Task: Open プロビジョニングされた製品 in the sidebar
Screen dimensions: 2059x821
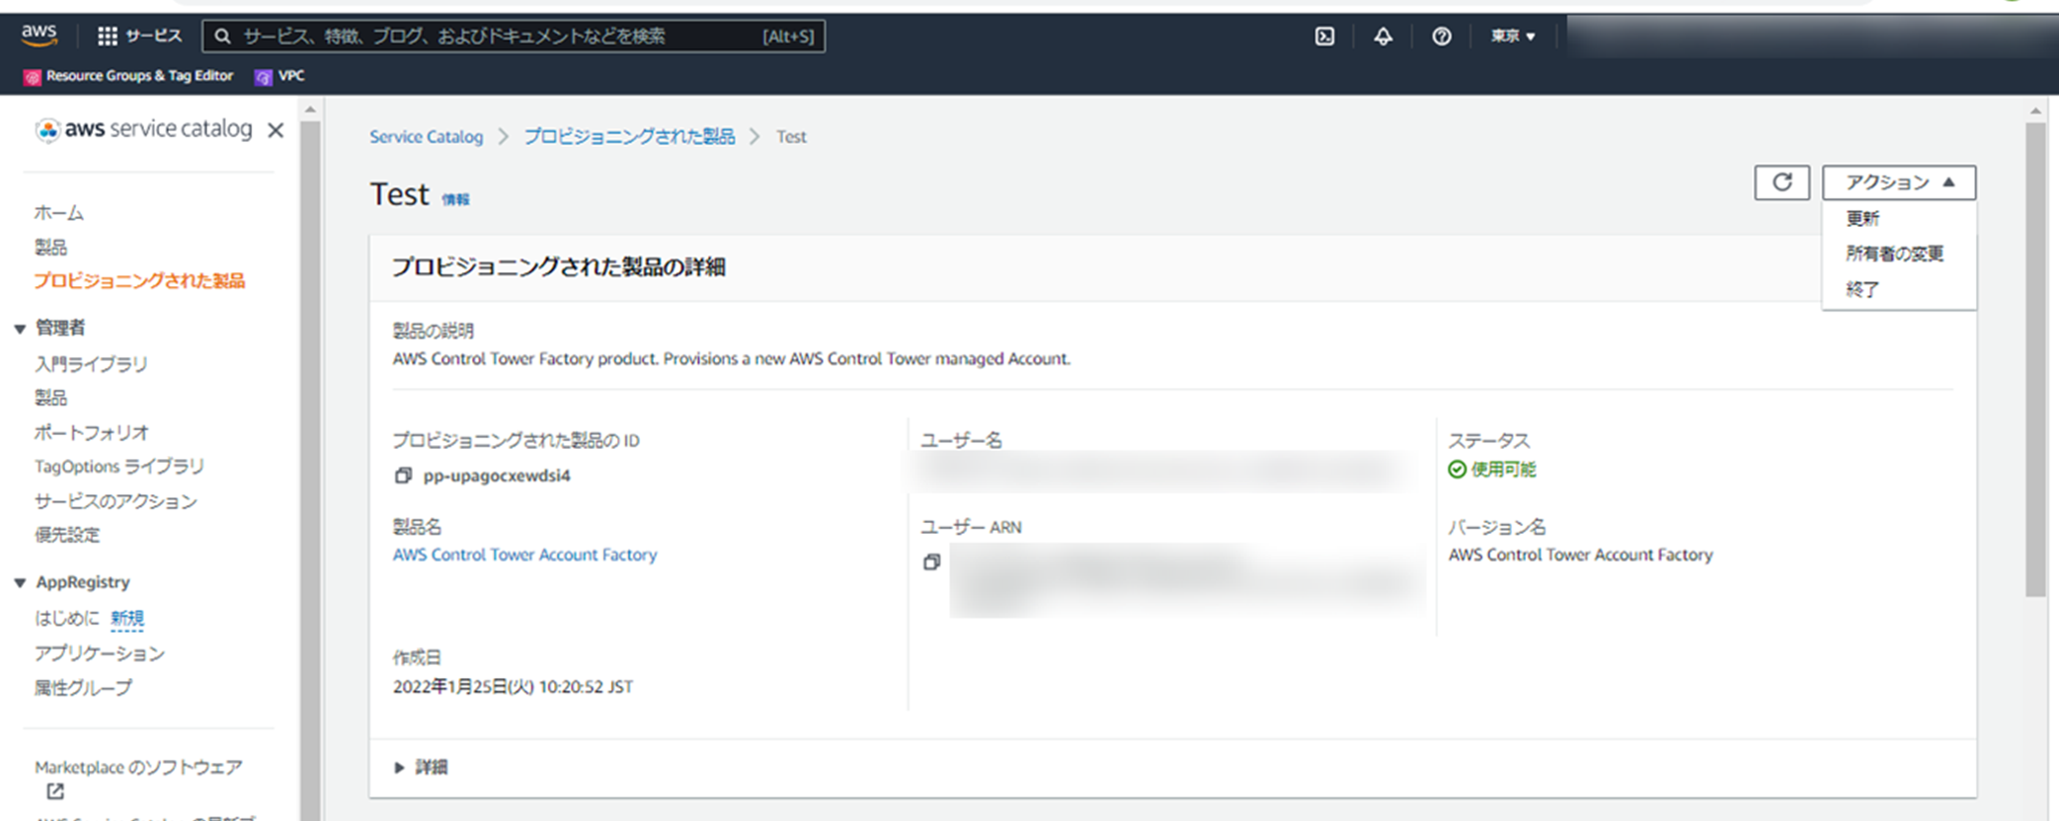Action: point(139,280)
